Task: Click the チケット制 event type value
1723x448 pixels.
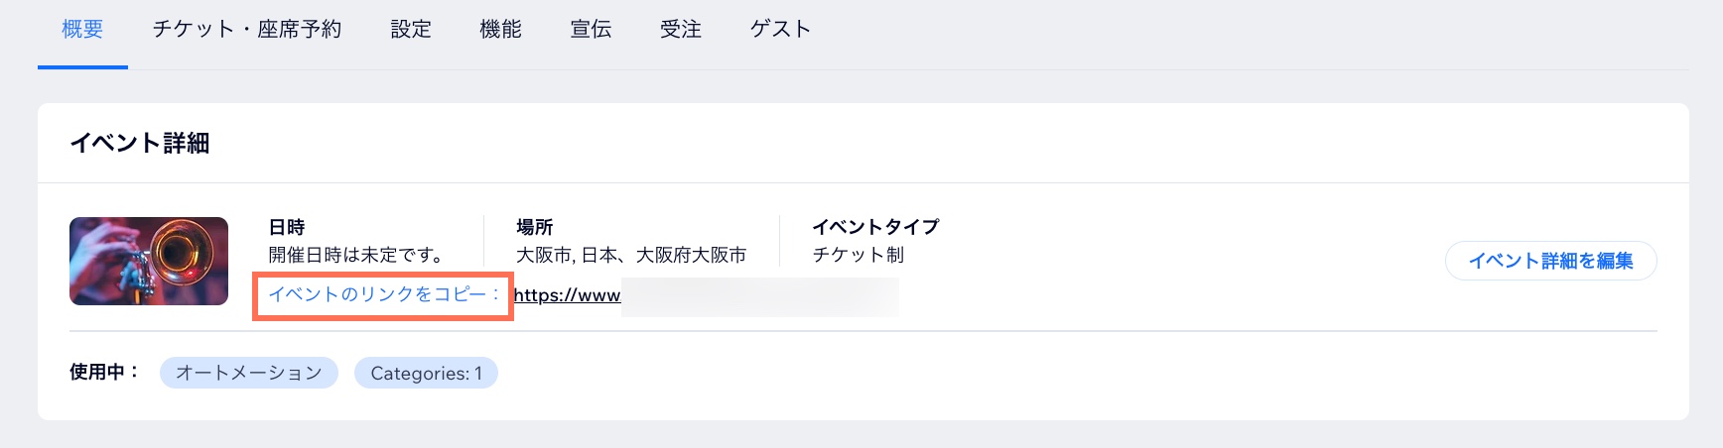Action: pyautogui.click(x=859, y=255)
